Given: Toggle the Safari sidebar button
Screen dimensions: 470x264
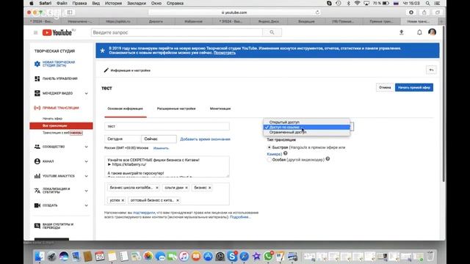Looking at the screenshot, I should point(70,12).
